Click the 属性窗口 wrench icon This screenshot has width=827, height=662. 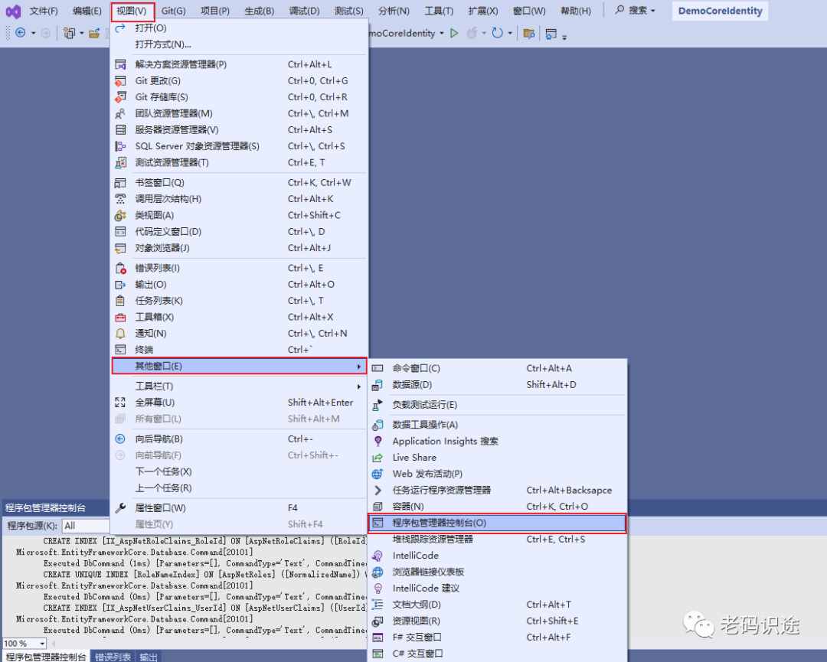pyautogui.click(x=120, y=507)
